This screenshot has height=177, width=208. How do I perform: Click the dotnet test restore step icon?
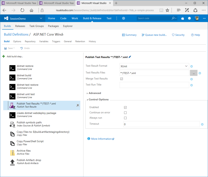(x=12, y=87)
